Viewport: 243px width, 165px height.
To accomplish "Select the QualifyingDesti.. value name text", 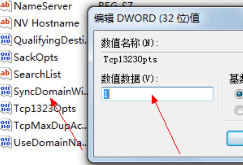I will 50,40.
